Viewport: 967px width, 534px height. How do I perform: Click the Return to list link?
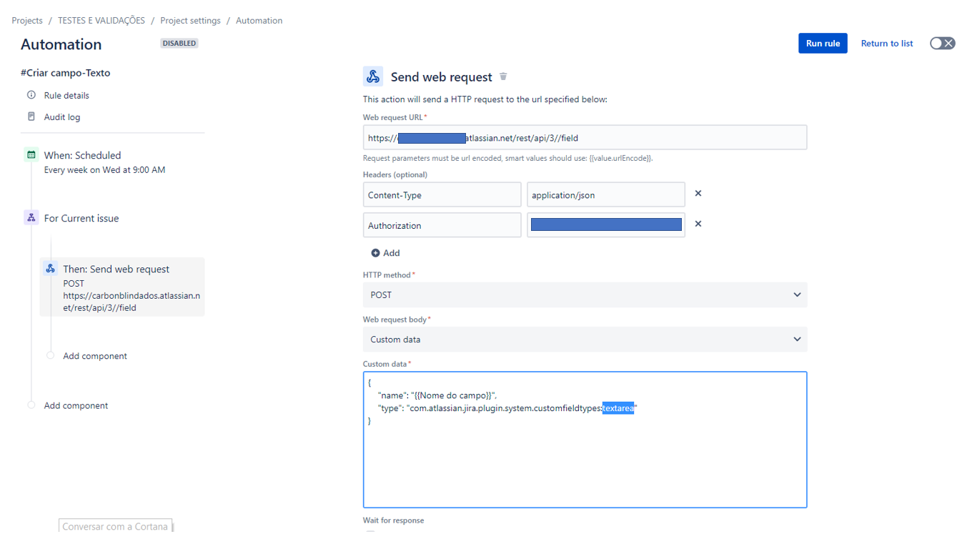point(886,44)
